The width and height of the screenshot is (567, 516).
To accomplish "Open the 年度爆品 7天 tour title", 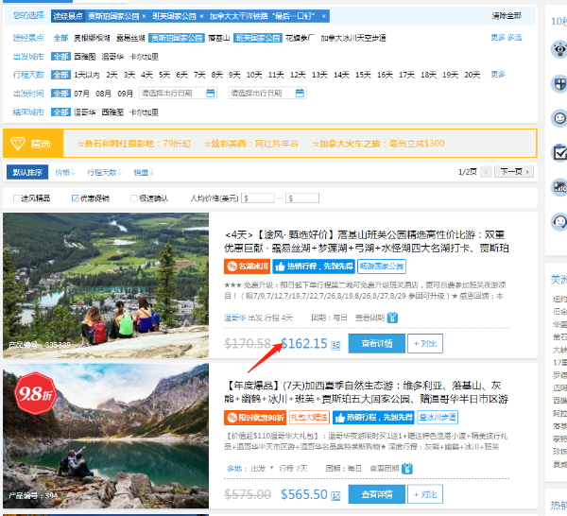I will click(x=367, y=392).
